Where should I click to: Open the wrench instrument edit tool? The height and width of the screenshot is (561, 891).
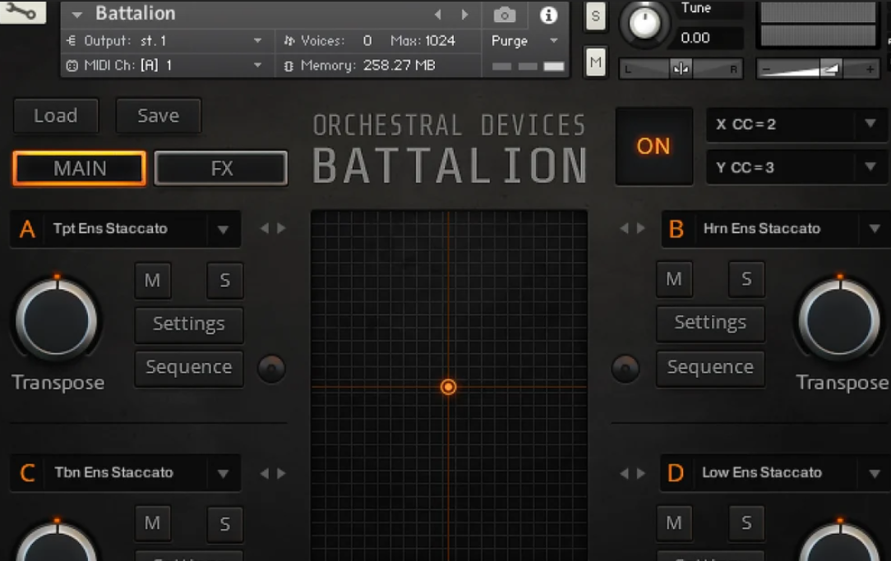click(21, 11)
